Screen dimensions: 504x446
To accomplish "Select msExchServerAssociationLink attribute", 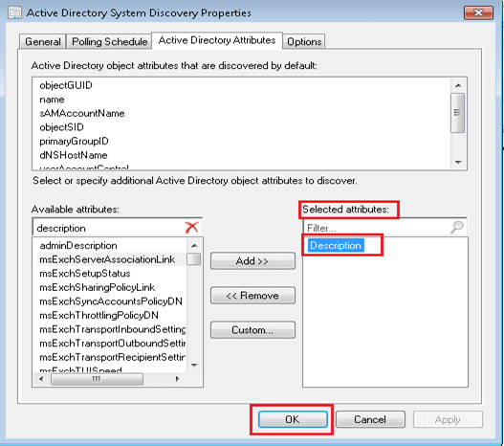I will coord(107,259).
